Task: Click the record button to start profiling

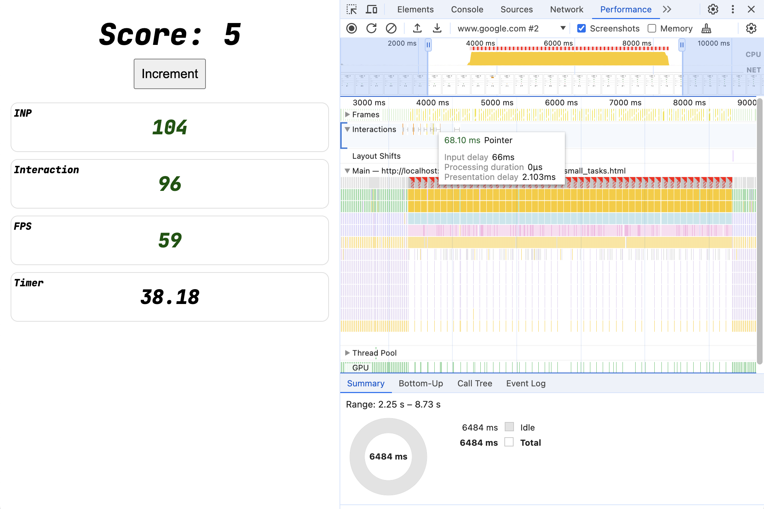Action: point(351,28)
